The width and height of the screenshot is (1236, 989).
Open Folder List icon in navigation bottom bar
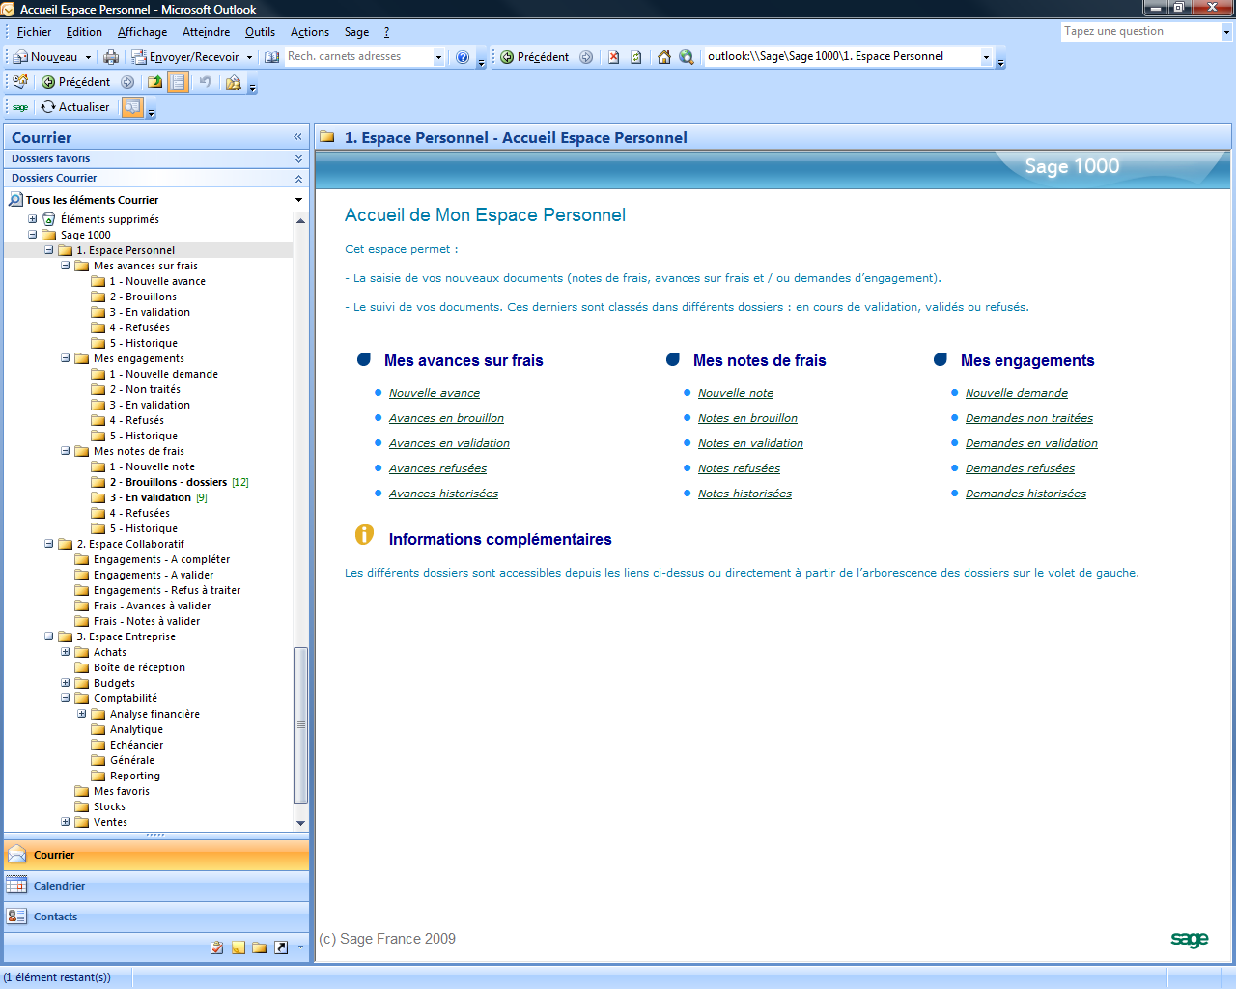pyautogui.click(x=260, y=947)
